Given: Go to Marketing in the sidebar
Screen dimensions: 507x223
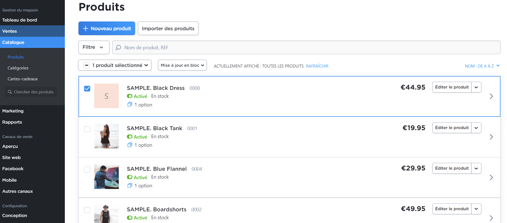Looking at the screenshot, I should click(13, 111).
